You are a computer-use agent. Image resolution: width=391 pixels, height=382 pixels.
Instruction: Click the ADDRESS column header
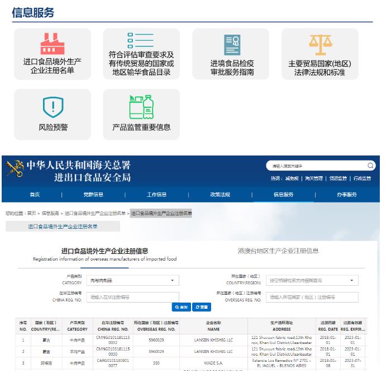tap(282, 326)
